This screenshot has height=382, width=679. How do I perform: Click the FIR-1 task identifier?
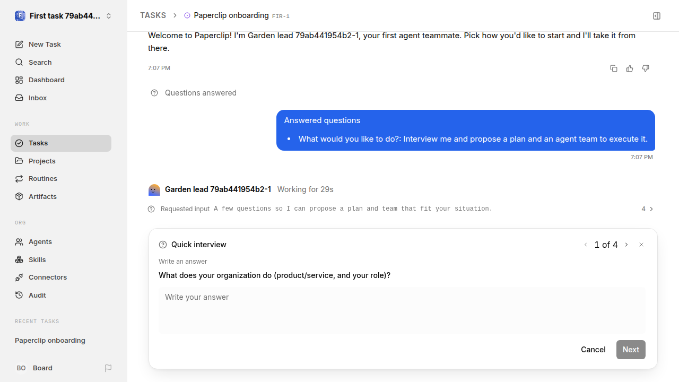click(x=281, y=16)
